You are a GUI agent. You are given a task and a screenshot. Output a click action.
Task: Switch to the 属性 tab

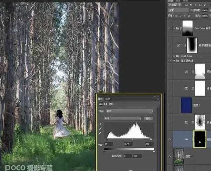[101, 99]
